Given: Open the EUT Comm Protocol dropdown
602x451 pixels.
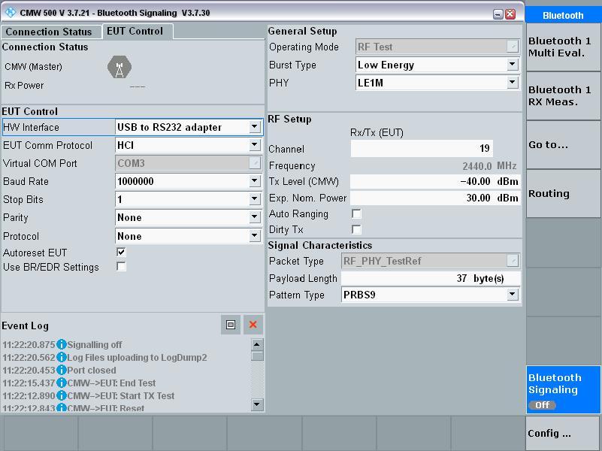Looking at the screenshot, I should 255,145.
